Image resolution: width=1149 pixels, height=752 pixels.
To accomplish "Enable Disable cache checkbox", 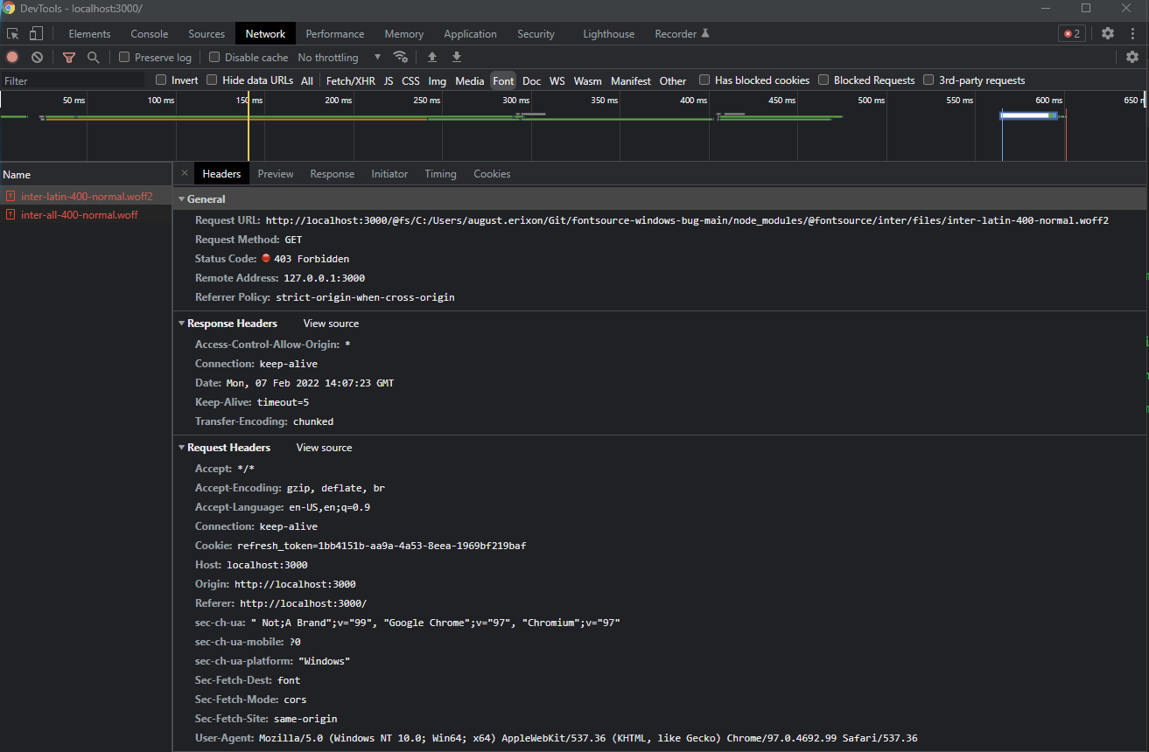I will pyautogui.click(x=214, y=58).
